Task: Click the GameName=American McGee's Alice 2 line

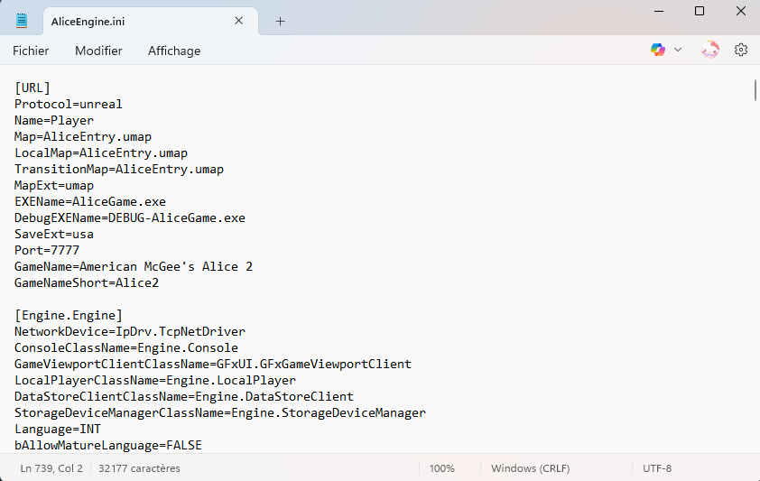Action: 134,266
